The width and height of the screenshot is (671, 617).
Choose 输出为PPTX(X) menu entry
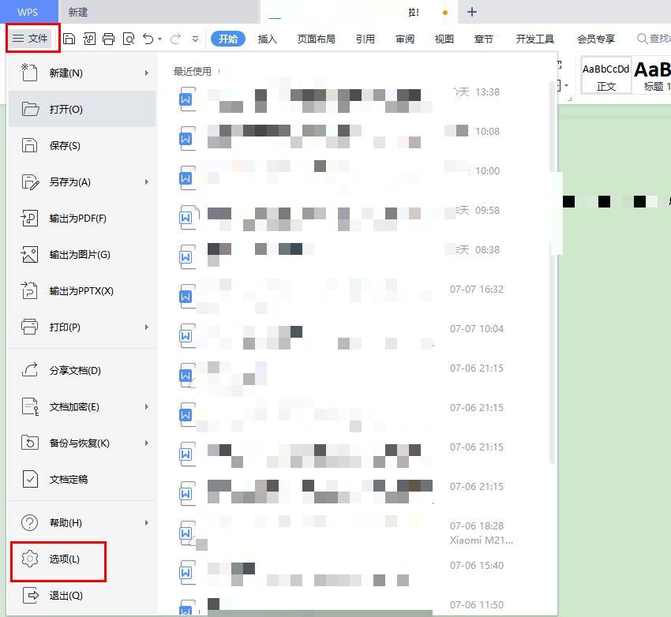pyautogui.click(x=82, y=291)
